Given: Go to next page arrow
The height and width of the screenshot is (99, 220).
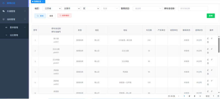Looking at the screenshot, I should (x=200, y=96).
